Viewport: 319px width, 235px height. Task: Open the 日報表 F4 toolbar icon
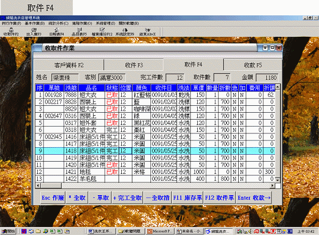(56, 31)
